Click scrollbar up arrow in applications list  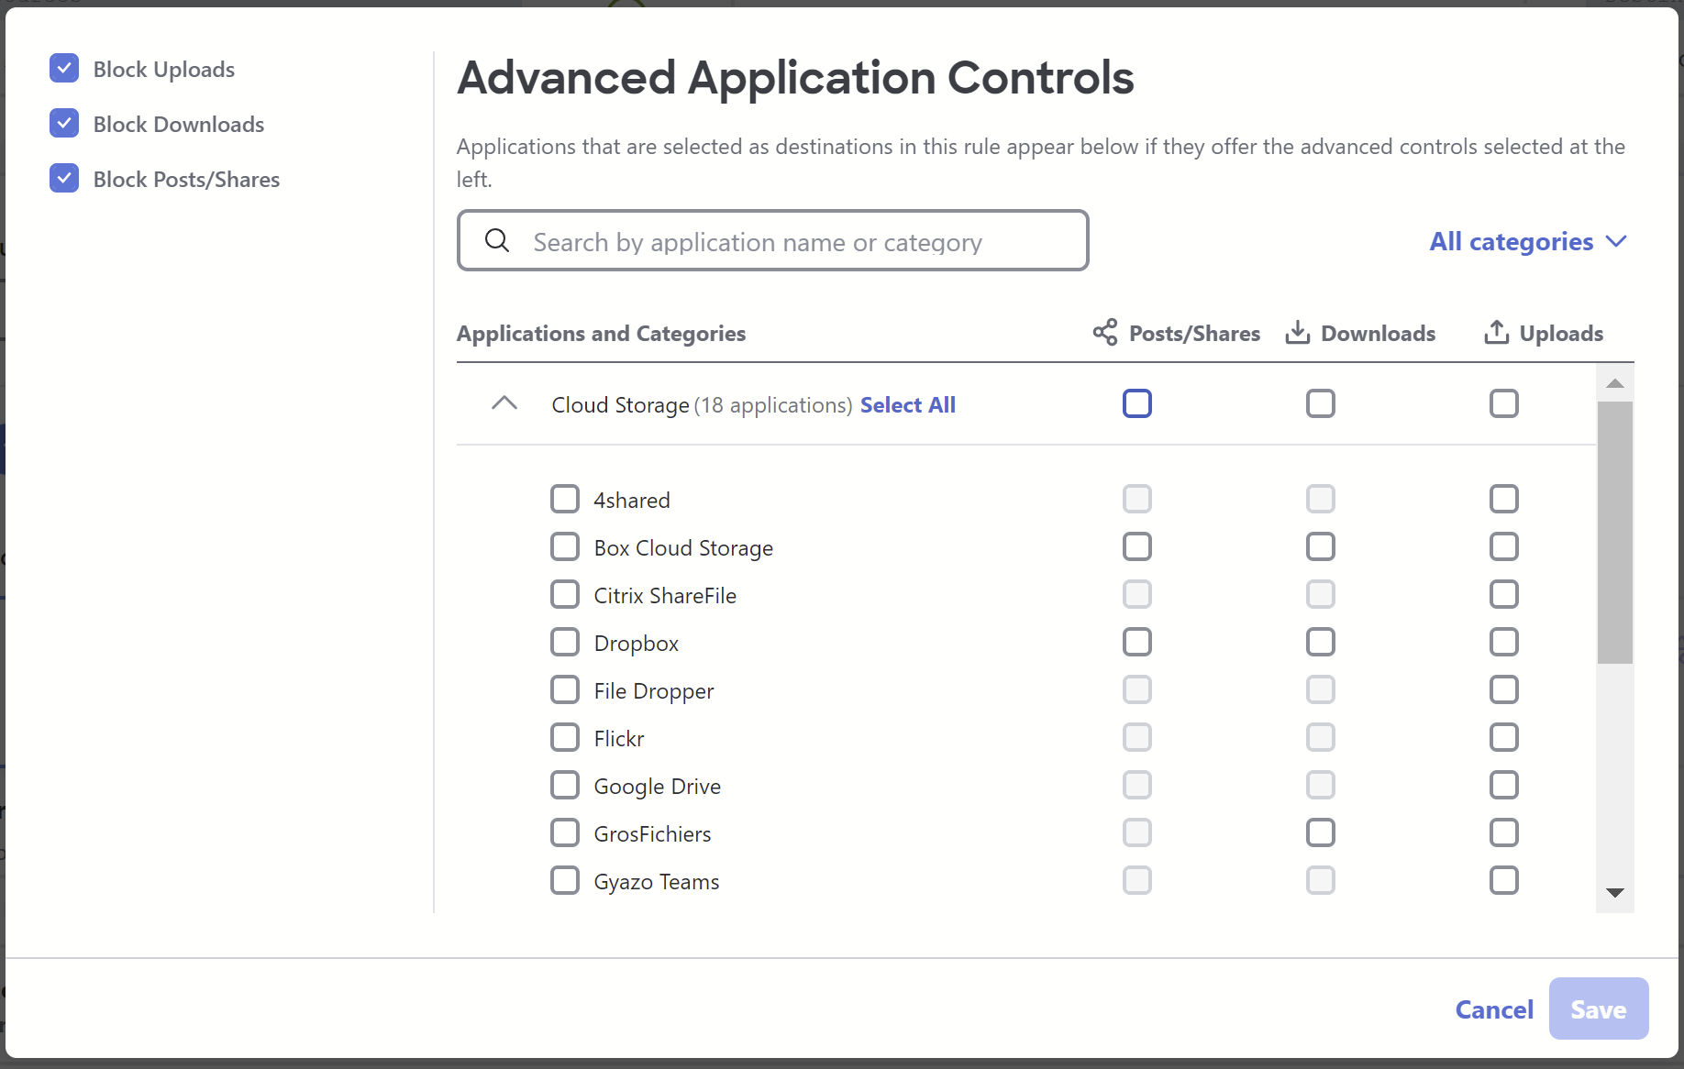[1615, 383]
